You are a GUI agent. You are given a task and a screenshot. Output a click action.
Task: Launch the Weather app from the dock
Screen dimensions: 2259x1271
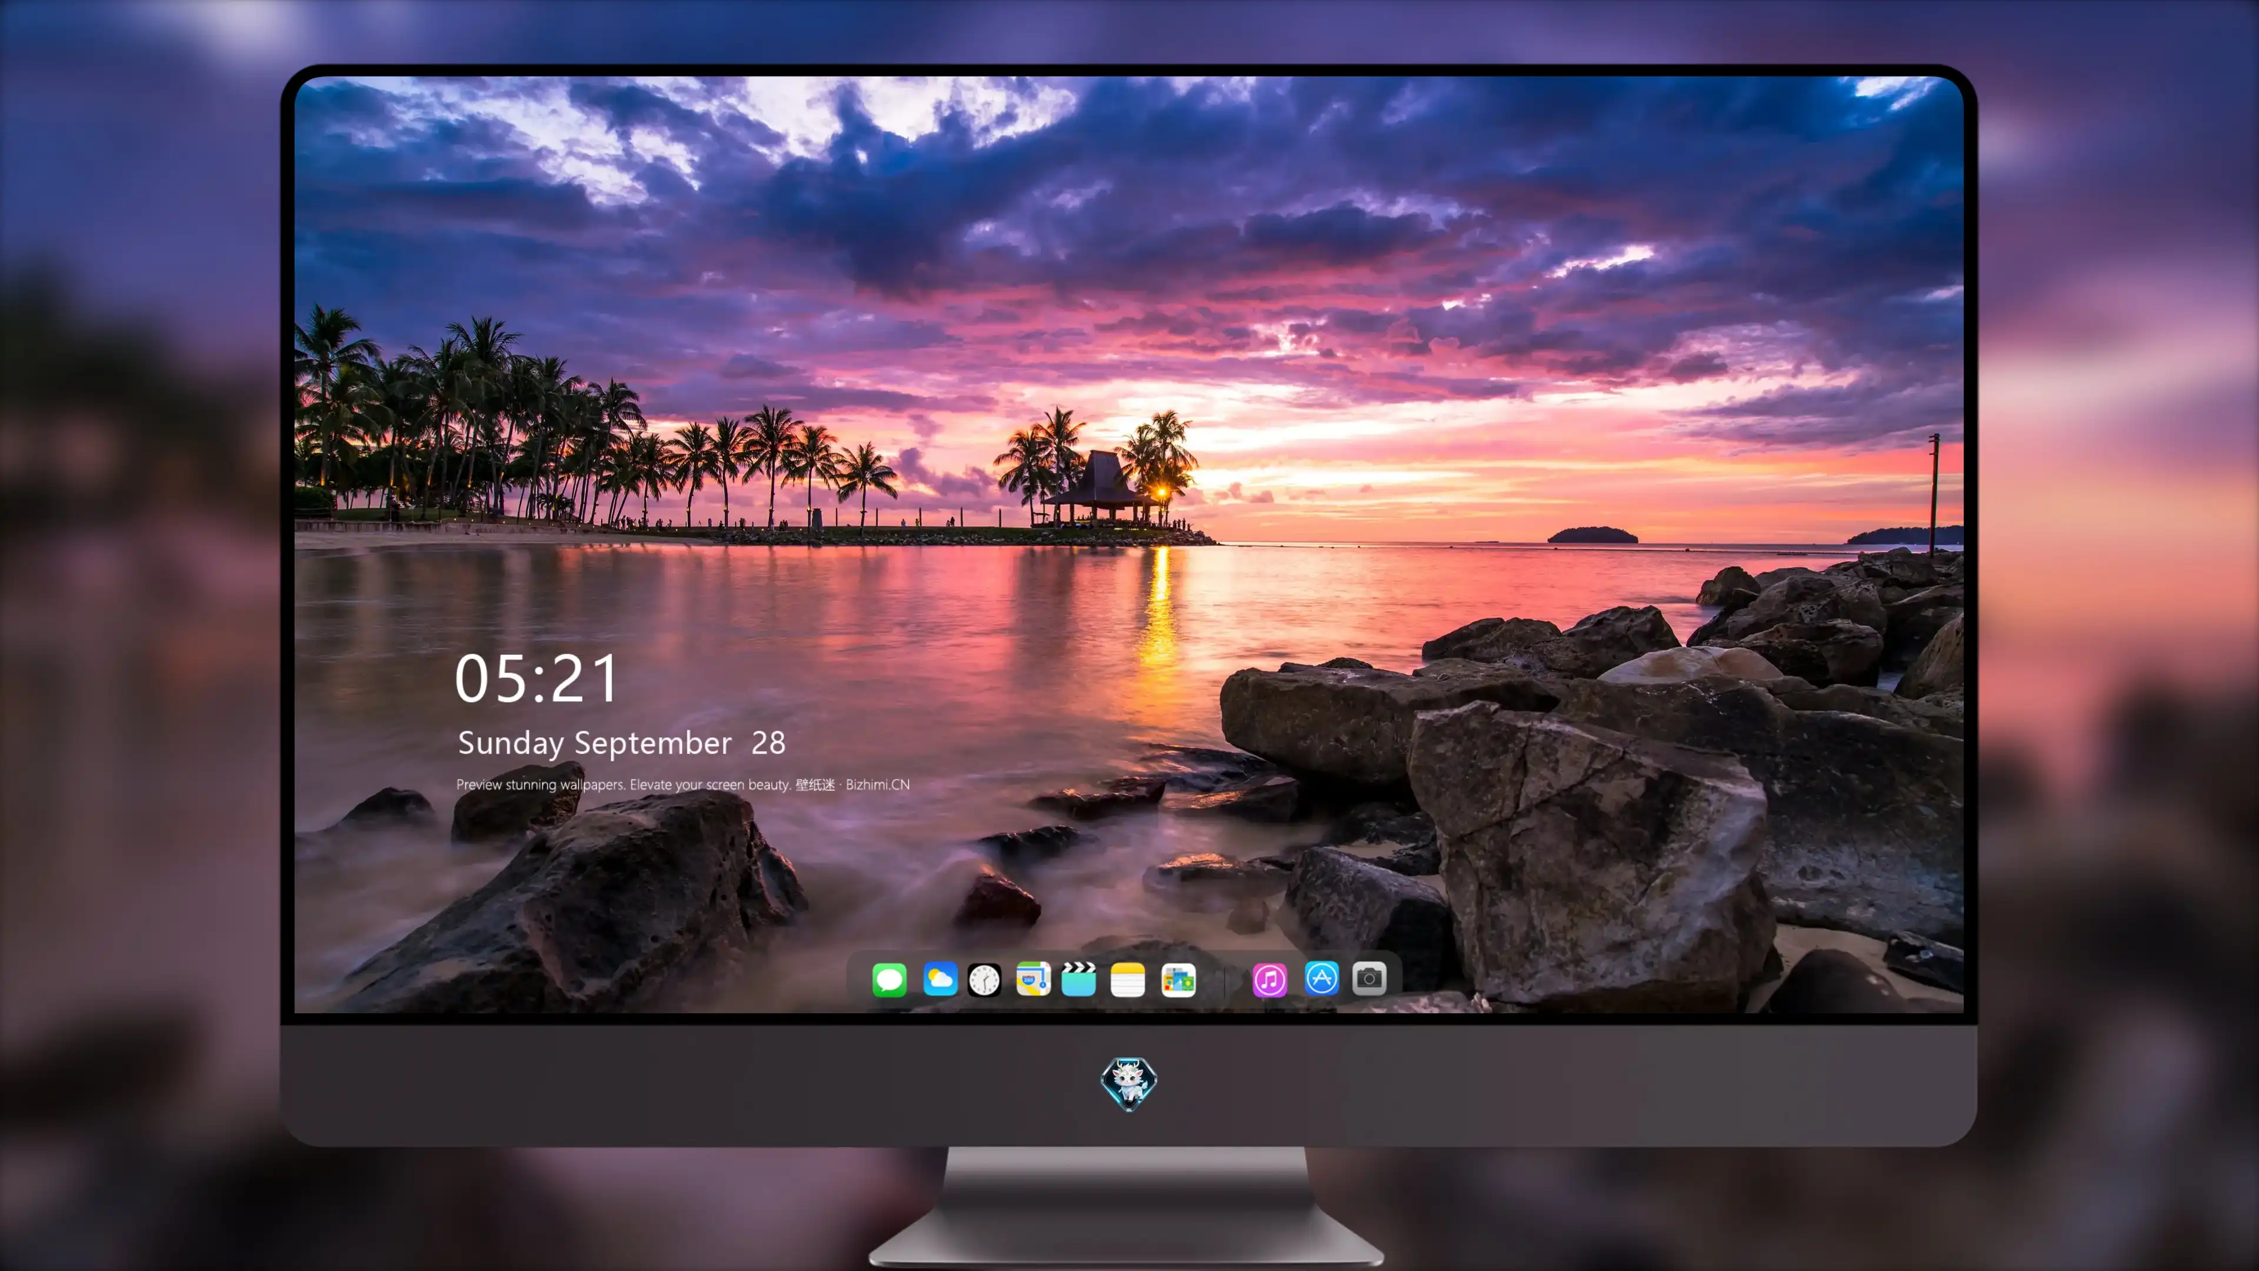(x=940, y=979)
